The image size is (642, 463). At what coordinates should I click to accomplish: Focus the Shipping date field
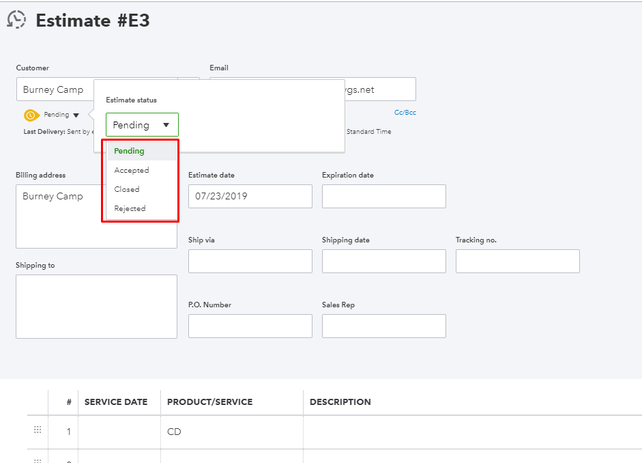(383, 261)
